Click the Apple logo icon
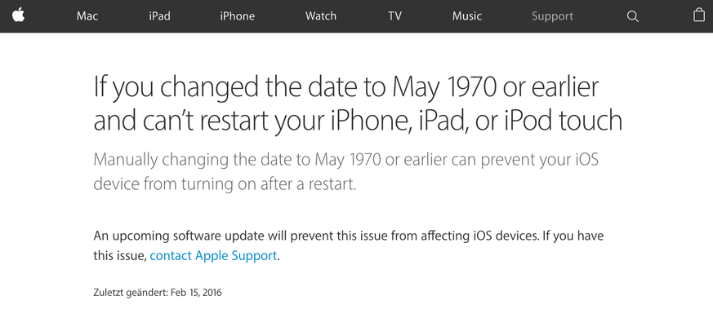This screenshot has height=331, width=713. [x=18, y=15]
